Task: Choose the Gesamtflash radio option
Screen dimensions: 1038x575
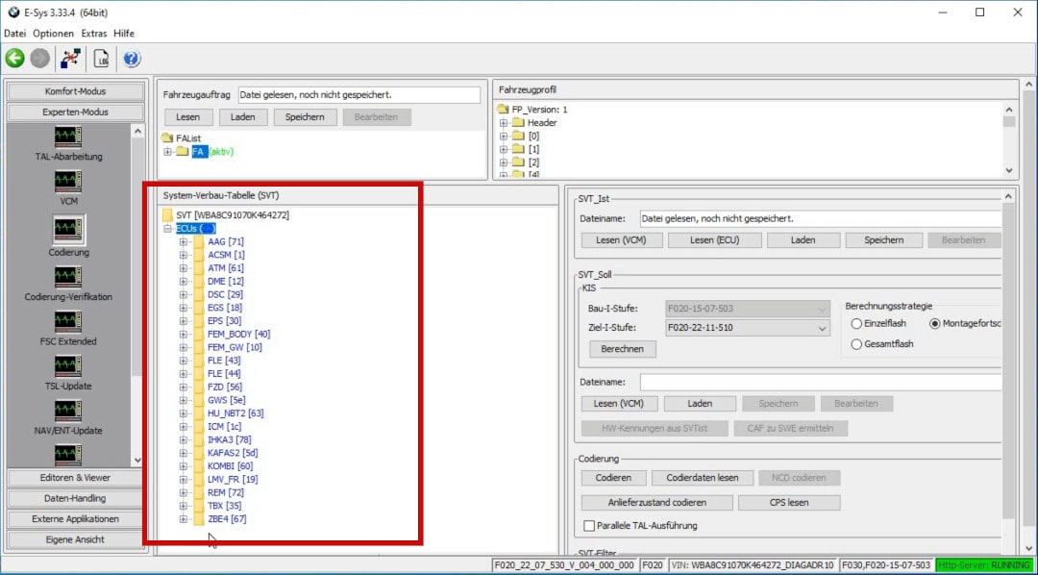Action: click(856, 344)
